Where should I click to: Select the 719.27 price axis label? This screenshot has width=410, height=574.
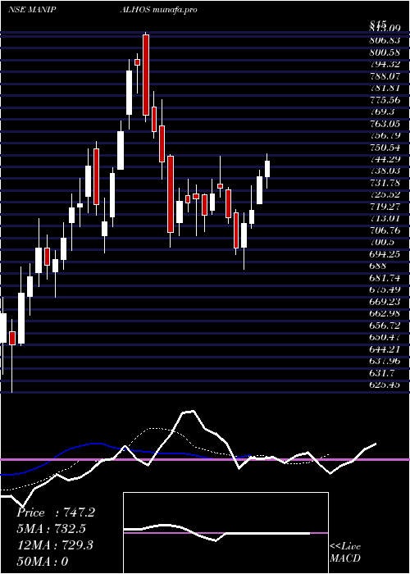coord(385,207)
